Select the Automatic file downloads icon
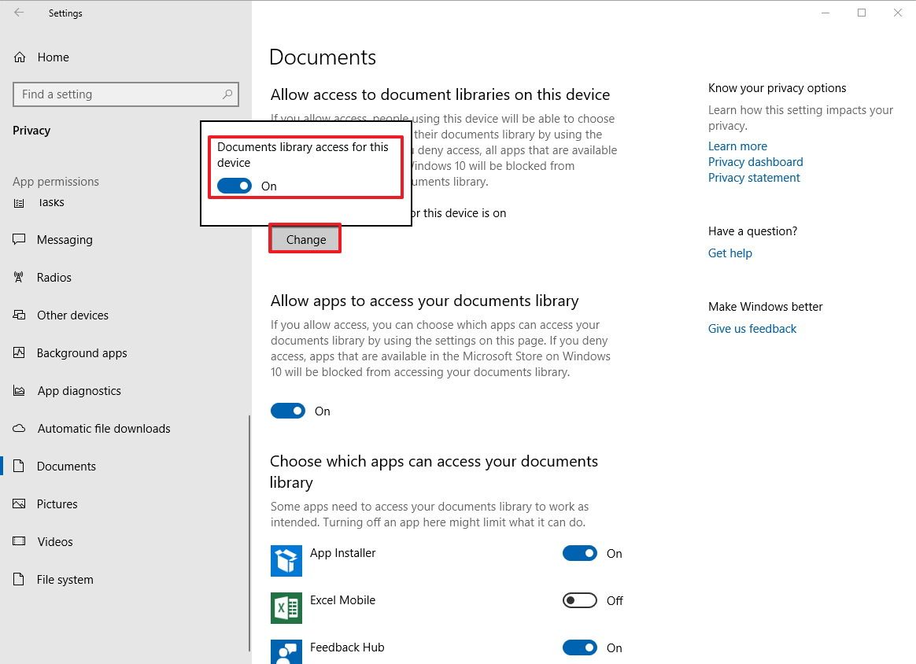 coord(18,428)
